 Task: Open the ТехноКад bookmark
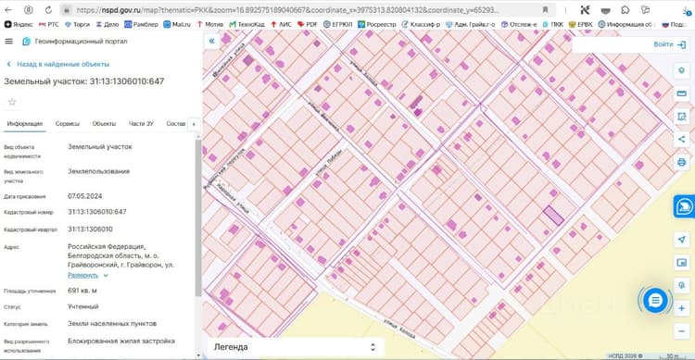tap(246, 24)
